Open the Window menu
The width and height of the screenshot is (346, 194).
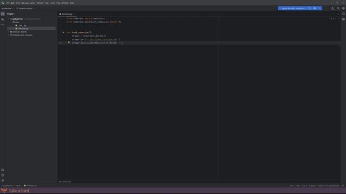point(65,3)
